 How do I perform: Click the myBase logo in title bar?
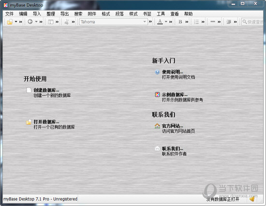pyautogui.click(x=6, y=5)
